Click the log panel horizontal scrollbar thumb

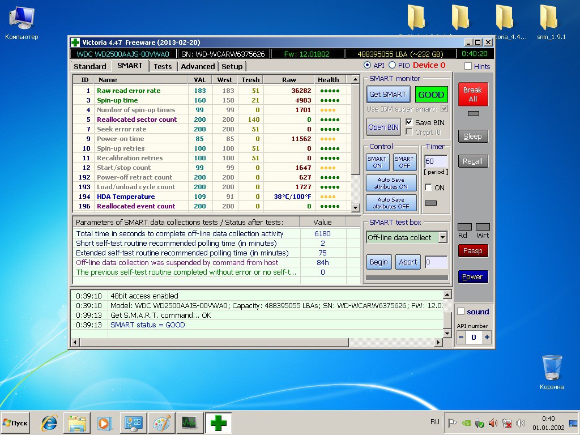214,343
